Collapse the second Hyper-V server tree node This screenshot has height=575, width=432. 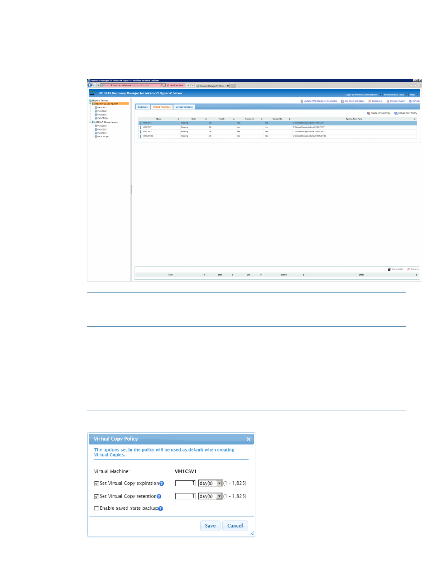90,122
